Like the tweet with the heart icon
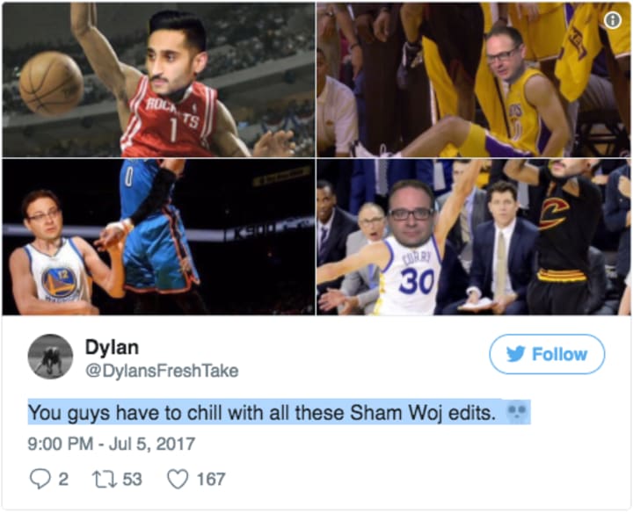 click(x=178, y=479)
